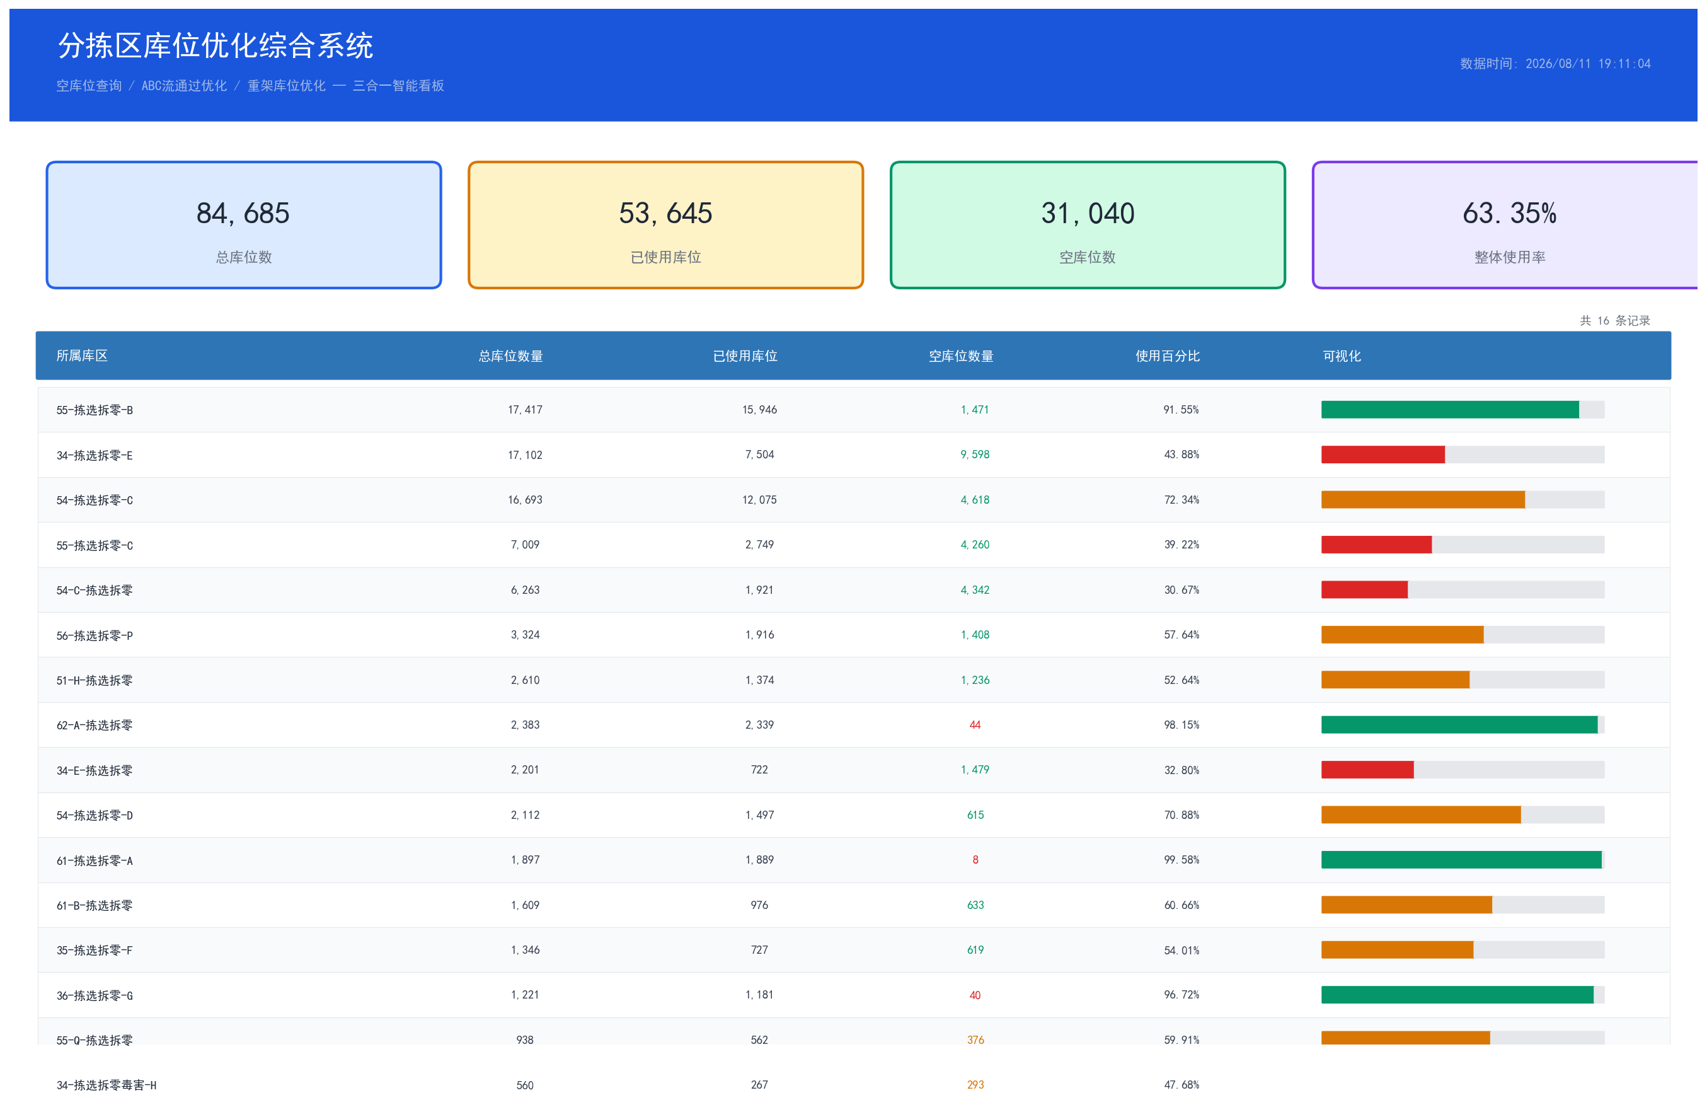Open the 总库位数 summary card showing 84,685
Image resolution: width=1707 pixels, height=1100 pixels.
pyautogui.click(x=243, y=225)
